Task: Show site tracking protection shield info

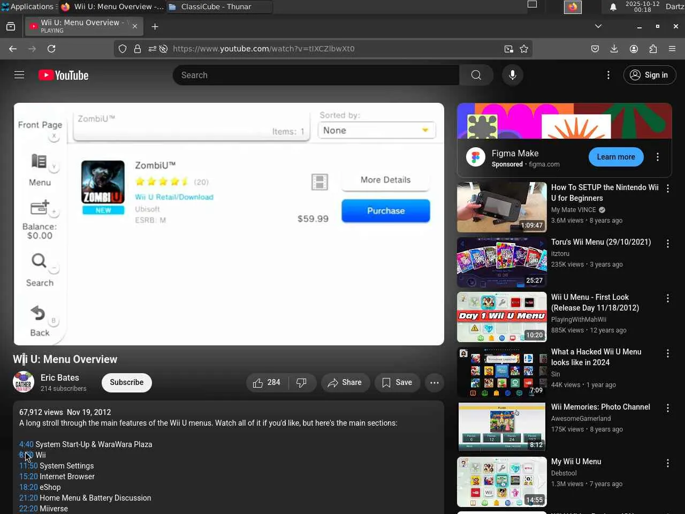Action: 123,49
